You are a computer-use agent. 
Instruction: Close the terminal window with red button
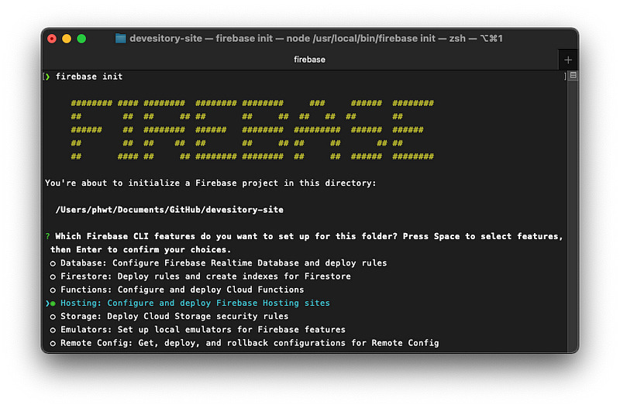(x=52, y=38)
